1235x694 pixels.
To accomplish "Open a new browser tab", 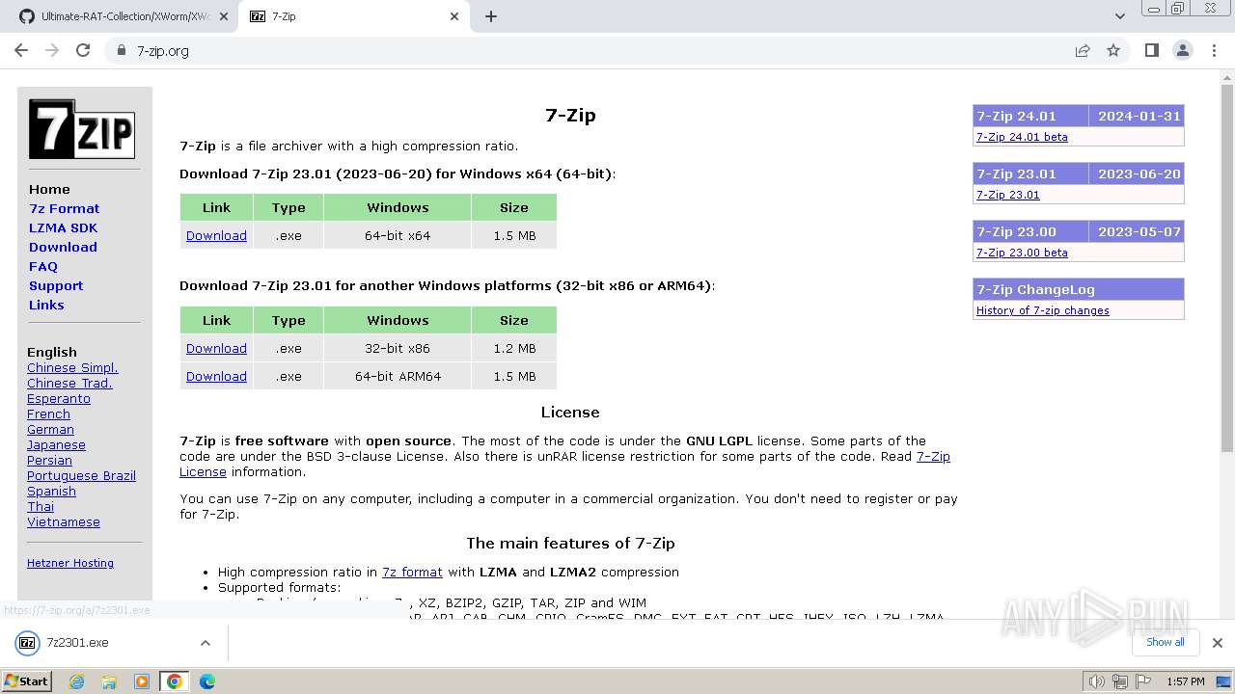I will coord(491,16).
